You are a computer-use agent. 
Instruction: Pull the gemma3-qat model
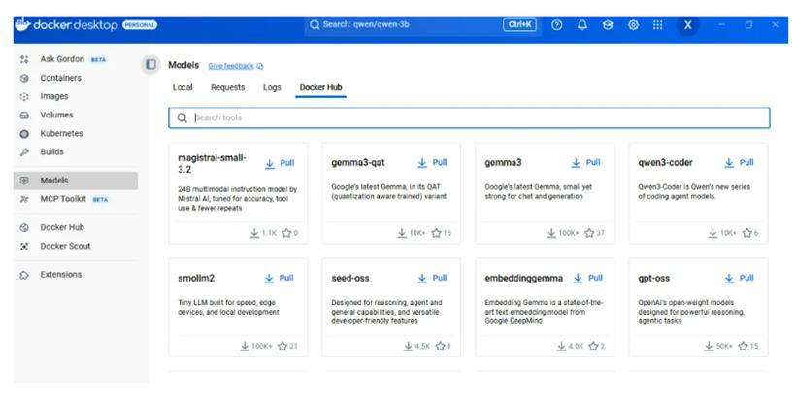point(433,162)
